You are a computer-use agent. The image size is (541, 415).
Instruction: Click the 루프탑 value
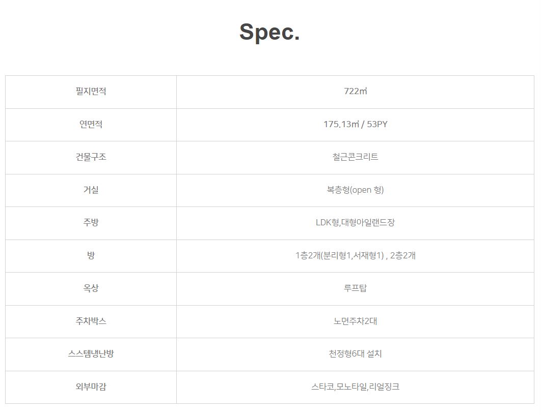[355, 288]
